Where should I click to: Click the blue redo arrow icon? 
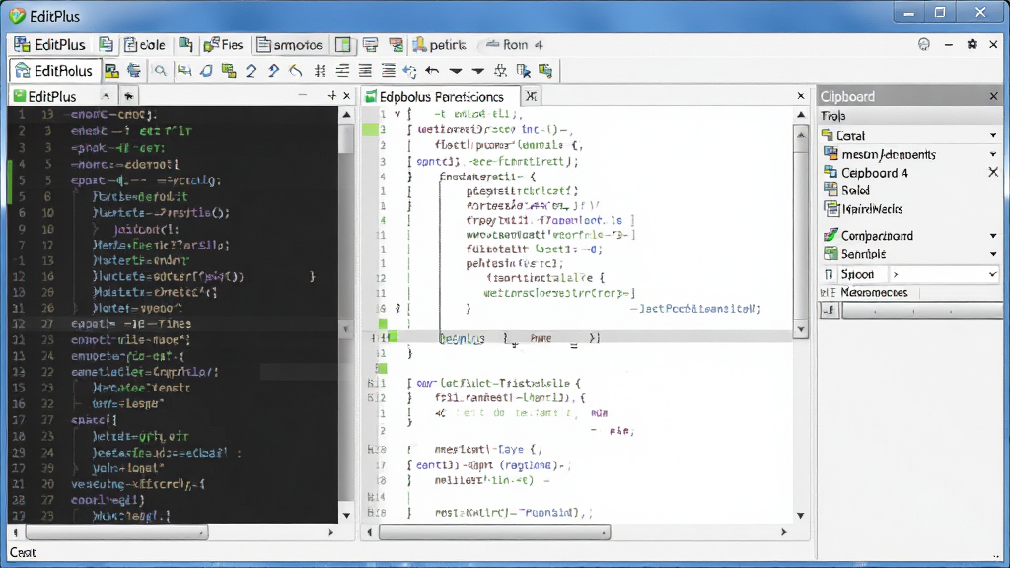(274, 71)
